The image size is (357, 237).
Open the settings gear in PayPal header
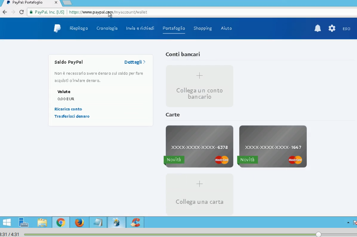point(332,28)
